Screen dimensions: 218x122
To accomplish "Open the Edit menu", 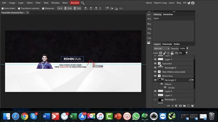I will (x=4, y=3).
